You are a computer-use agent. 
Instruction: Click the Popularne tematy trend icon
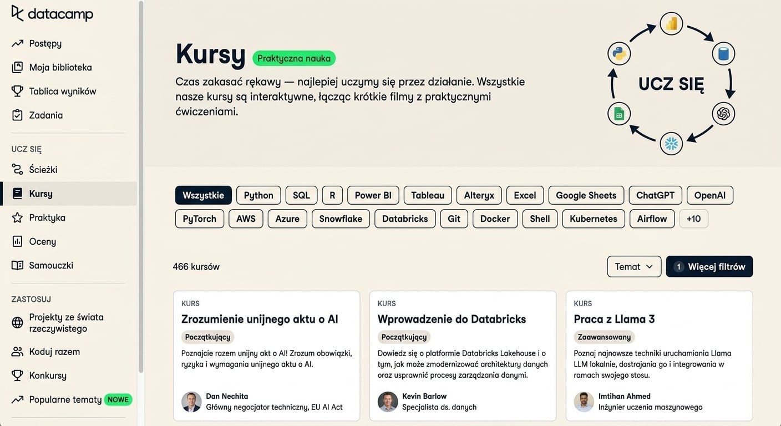[x=17, y=399]
